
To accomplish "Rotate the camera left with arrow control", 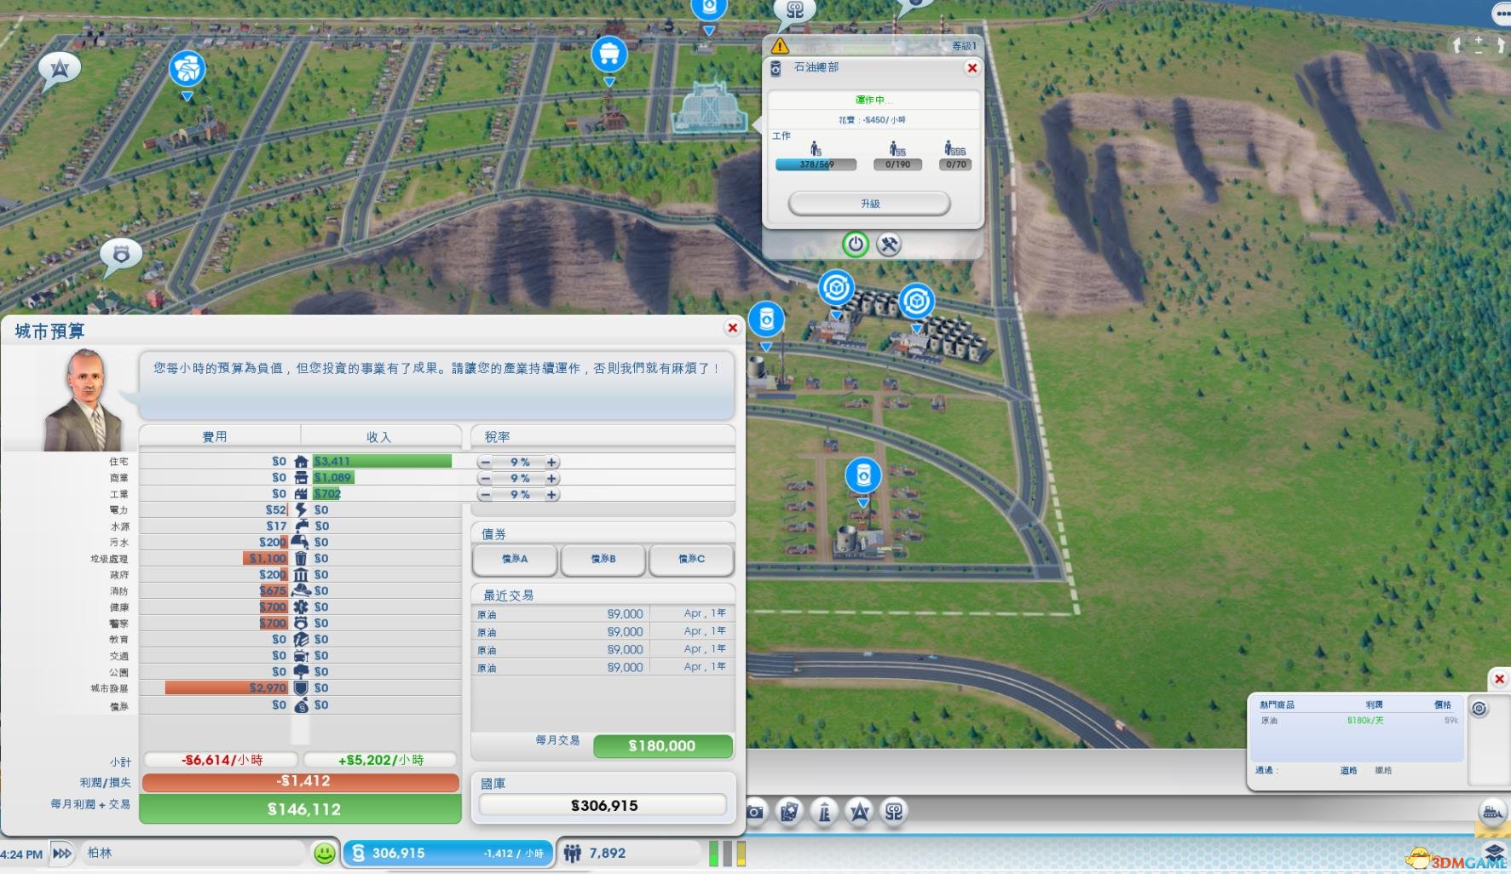I will coord(1458,45).
